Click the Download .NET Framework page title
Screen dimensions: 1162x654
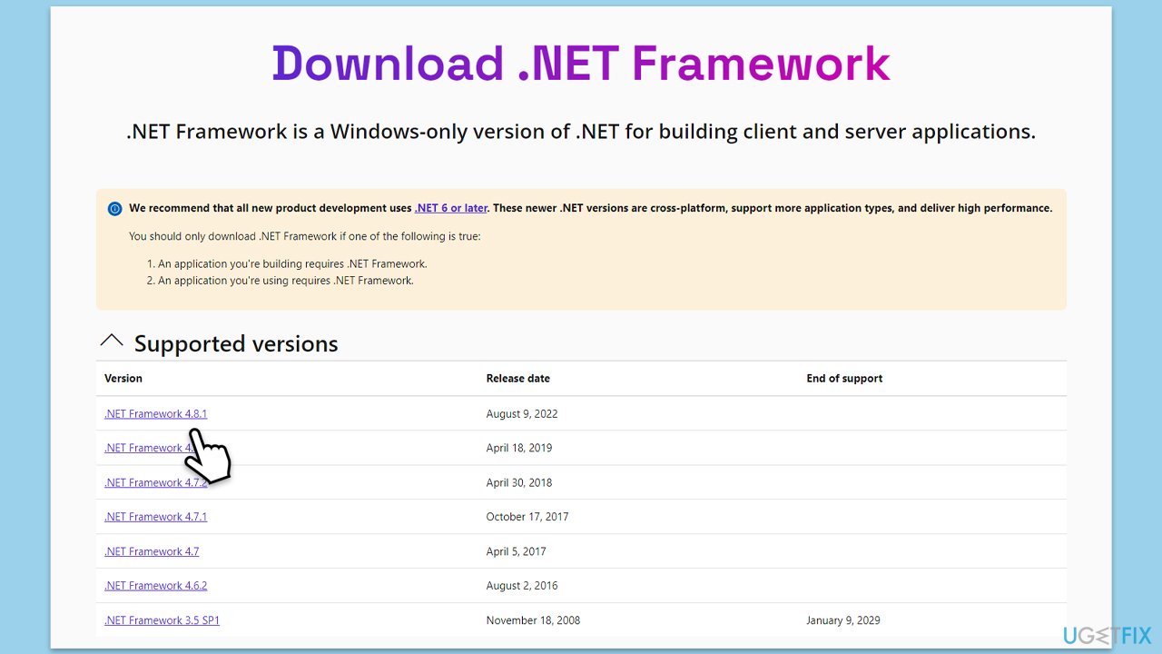click(581, 64)
